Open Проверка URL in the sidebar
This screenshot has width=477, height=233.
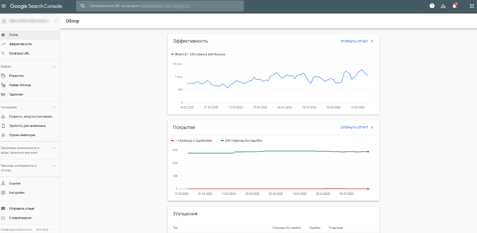[x=30, y=54]
